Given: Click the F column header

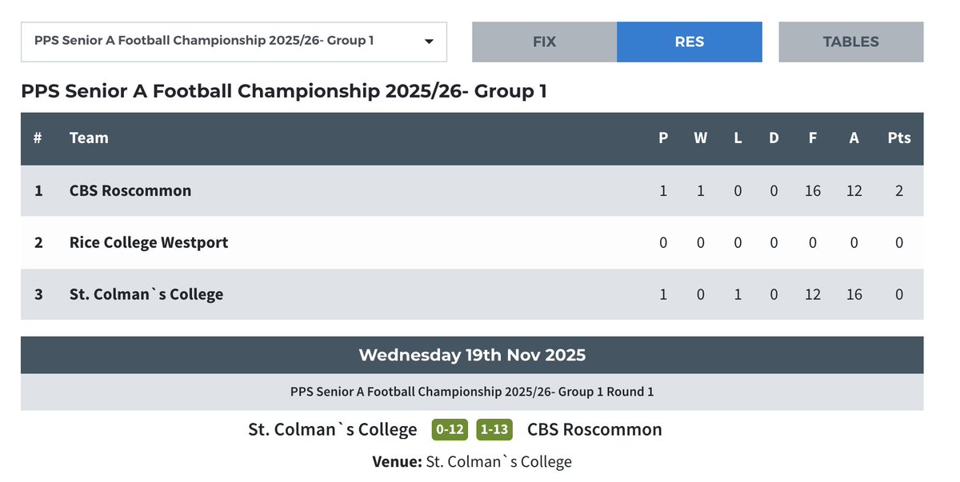Looking at the screenshot, I should pyautogui.click(x=812, y=138).
